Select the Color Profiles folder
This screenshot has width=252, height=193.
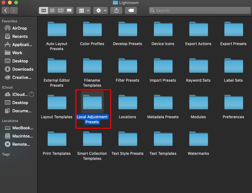92,29
